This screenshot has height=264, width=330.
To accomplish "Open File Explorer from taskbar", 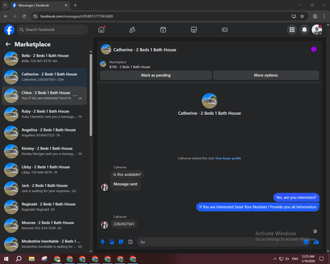I will 32,259.
